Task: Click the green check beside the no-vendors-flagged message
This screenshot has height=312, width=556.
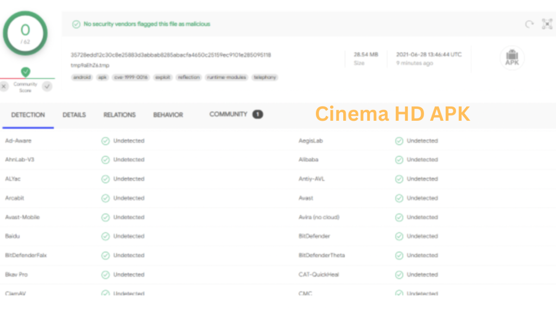Action: coord(76,24)
